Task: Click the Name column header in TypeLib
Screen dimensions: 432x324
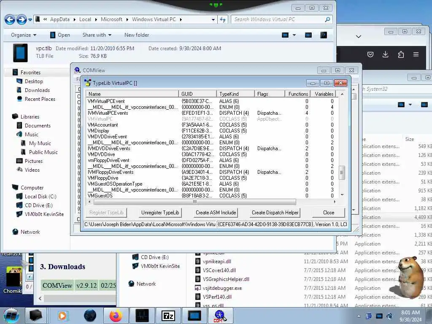Action: (x=132, y=94)
